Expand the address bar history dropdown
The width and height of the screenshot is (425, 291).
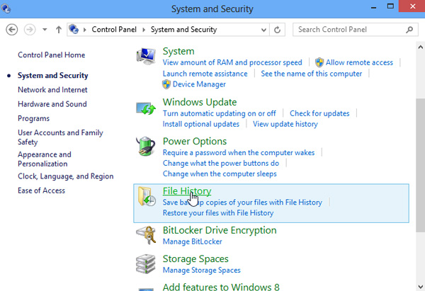click(x=263, y=30)
